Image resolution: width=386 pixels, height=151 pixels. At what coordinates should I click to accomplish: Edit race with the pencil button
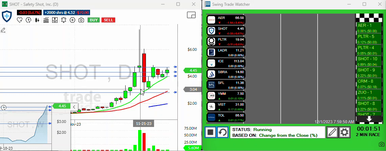[332, 132]
